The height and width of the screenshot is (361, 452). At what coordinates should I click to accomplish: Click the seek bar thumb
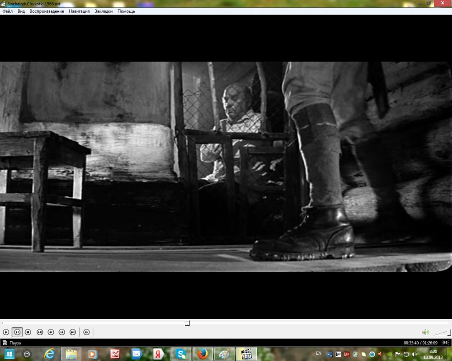point(187,323)
